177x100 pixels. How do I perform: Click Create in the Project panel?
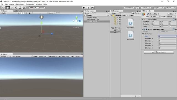tap(114, 13)
